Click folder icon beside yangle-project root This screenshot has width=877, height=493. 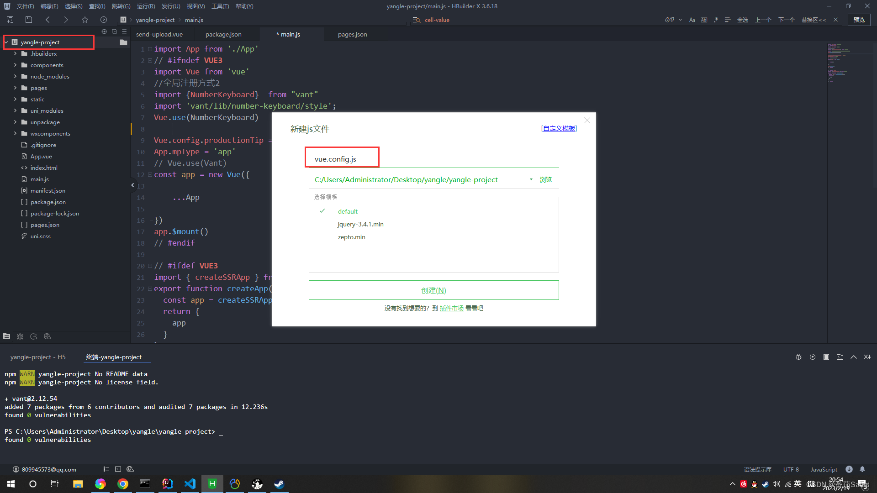[123, 42]
